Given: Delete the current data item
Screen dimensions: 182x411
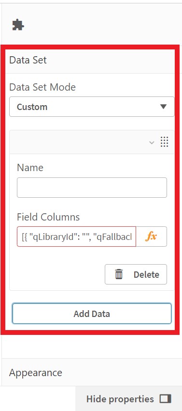Looking at the screenshot, I should pyautogui.click(x=136, y=274).
